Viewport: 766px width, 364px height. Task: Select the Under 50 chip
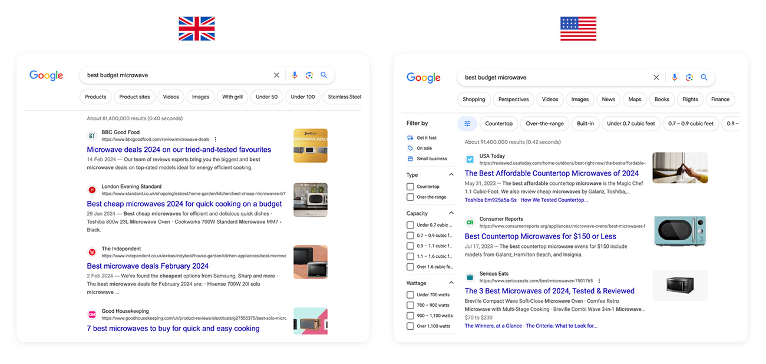267,97
